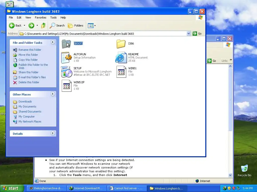Click the 5:44 PM clock
Image resolution: width=257 pixels, height=192 pixels.
(x=248, y=188)
